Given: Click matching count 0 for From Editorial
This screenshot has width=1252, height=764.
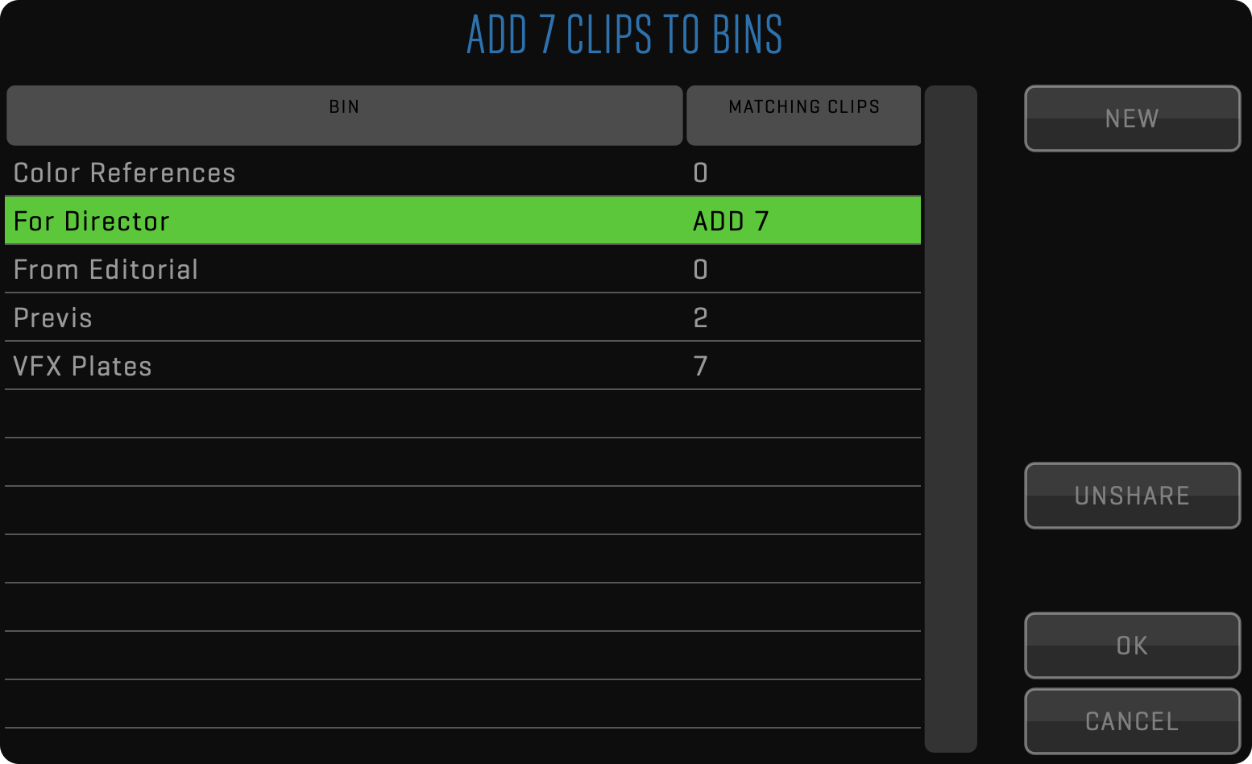Looking at the screenshot, I should pyautogui.click(x=700, y=270).
